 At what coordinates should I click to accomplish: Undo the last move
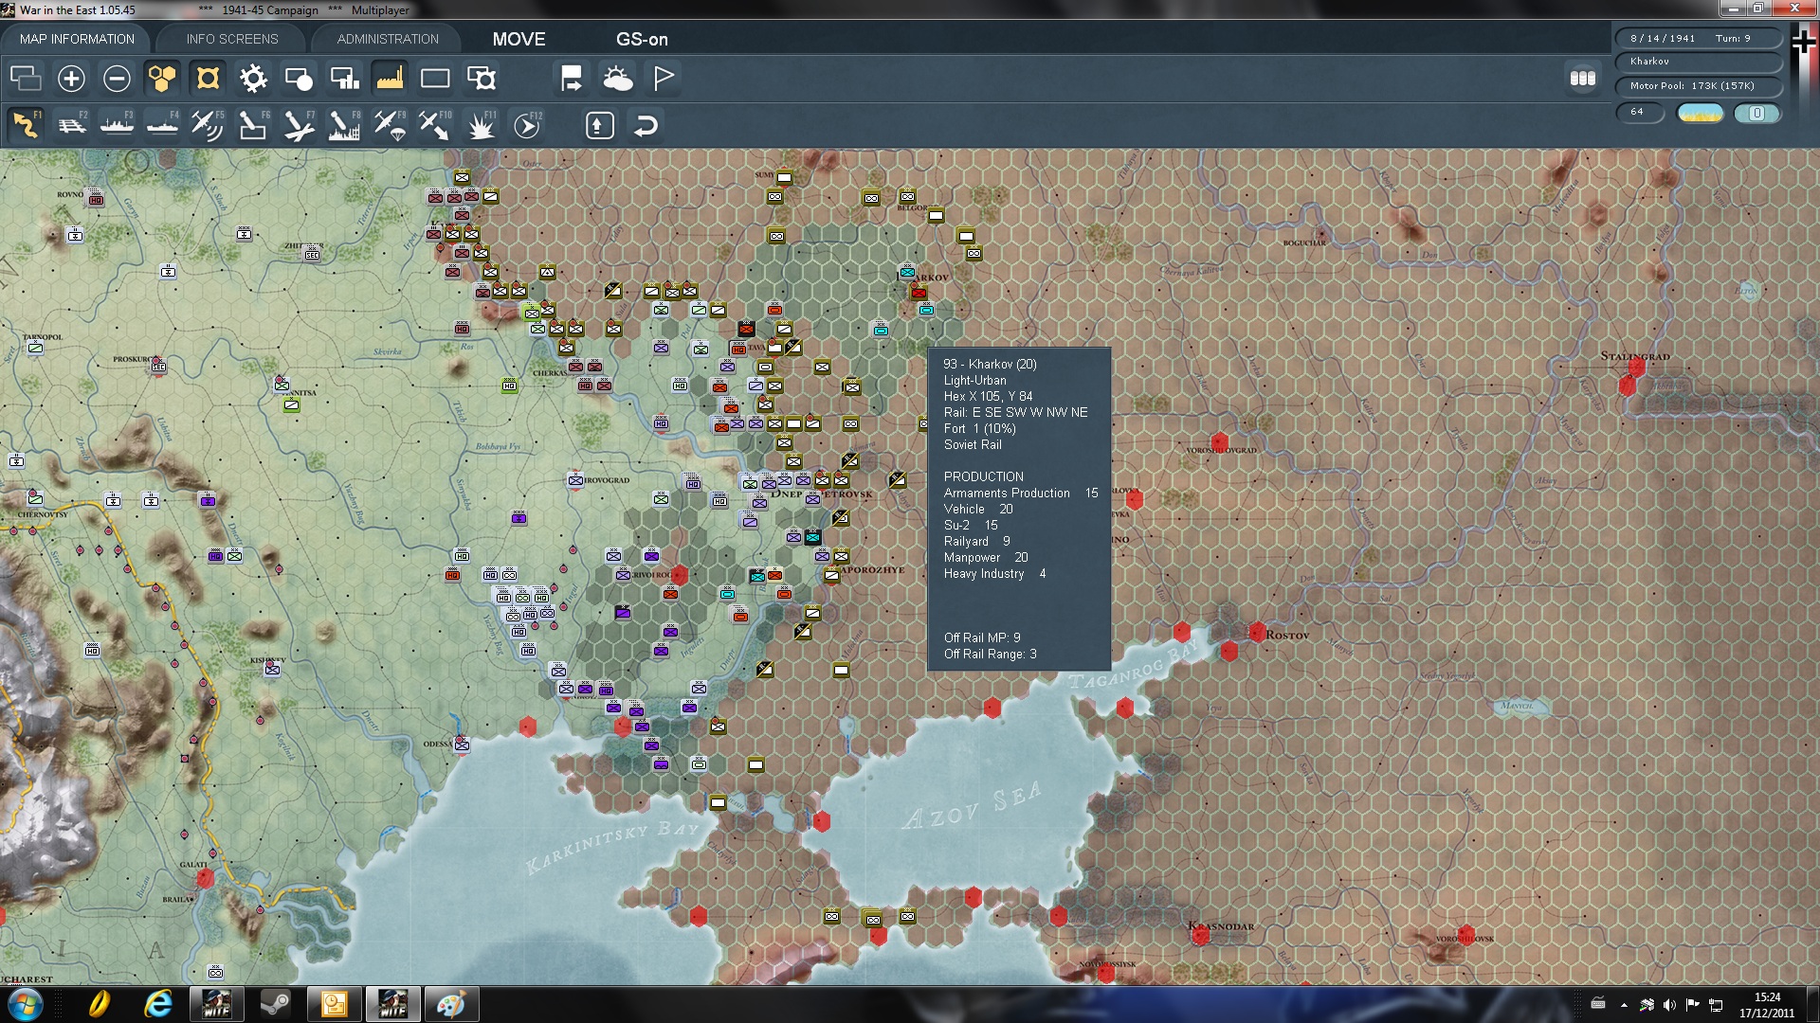646,125
